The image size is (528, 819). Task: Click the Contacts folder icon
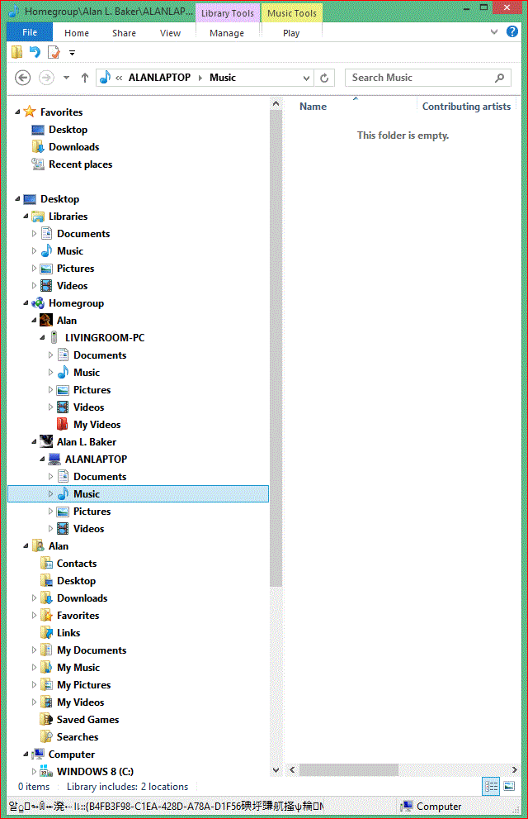(46, 563)
